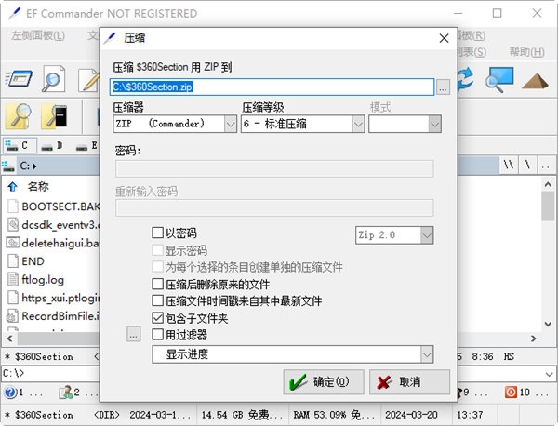
Task: Click the command line window toolbar icon
Action: [20, 78]
